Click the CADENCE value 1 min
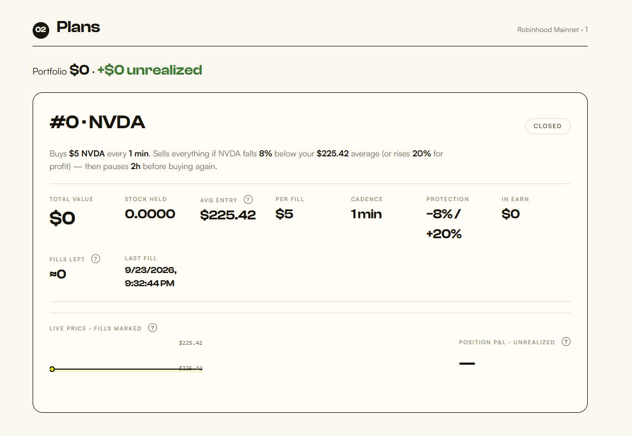 [x=366, y=214]
